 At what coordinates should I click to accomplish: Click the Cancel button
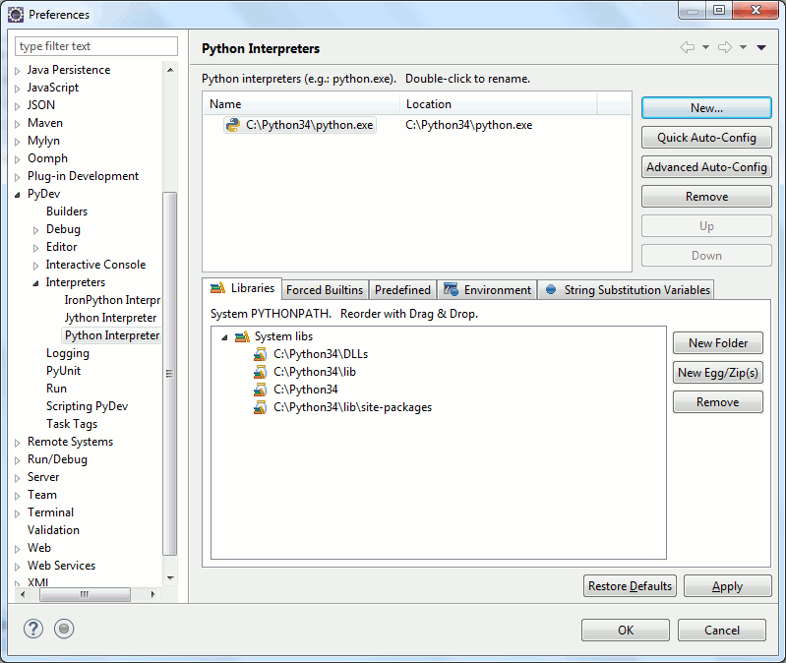tap(721, 630)
